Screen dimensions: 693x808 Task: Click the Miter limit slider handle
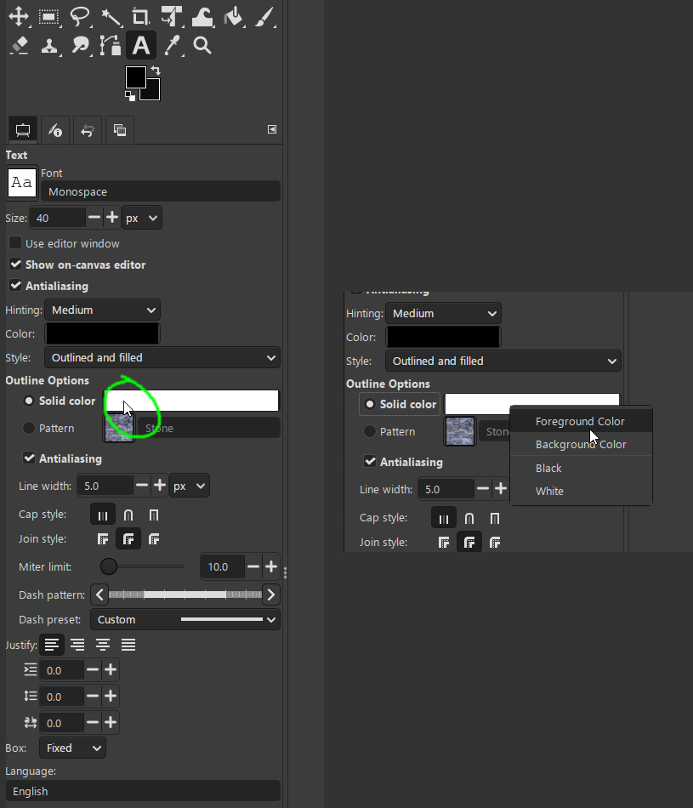pos(109,566)
